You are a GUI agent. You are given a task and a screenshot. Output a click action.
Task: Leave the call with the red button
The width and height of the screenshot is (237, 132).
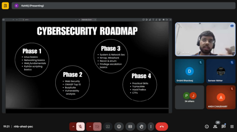[162, 126]
